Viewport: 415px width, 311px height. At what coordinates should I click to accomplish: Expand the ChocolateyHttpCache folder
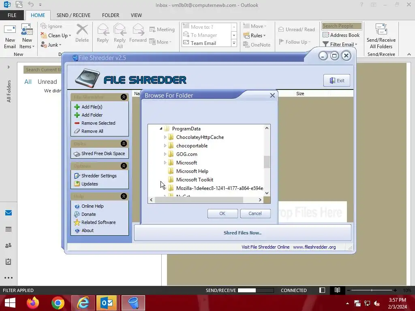click(165, 137)
